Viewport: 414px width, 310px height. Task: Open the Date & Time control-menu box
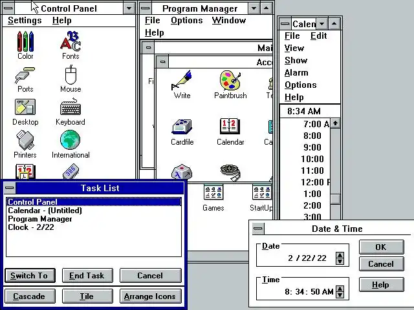pyautogui.click(x=258, y=229)
